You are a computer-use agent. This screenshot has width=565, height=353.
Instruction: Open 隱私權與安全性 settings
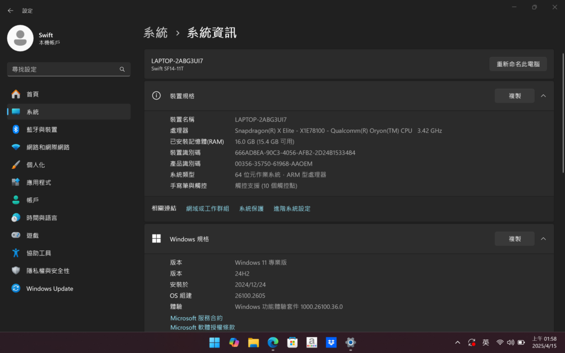point(69,270)
